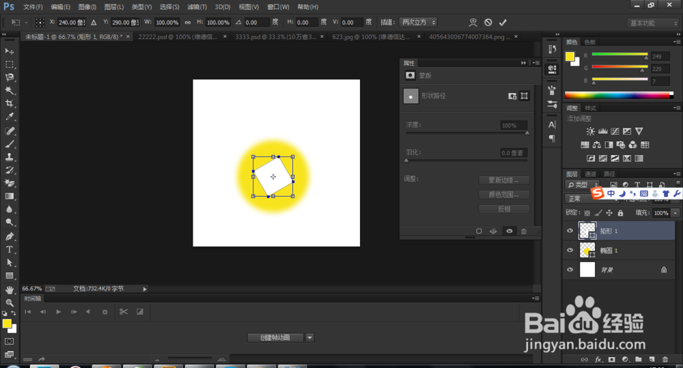Screen dimensions: 683x368
Task: Click the 创建帧动画 button
Action: (x=275, y=337)
